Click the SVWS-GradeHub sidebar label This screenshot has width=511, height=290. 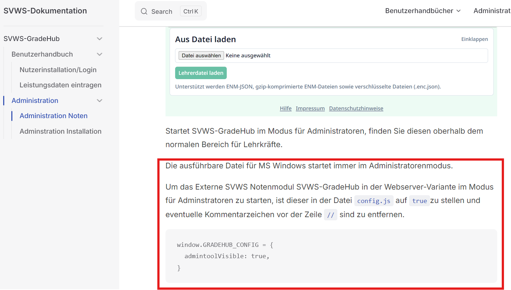31,39
